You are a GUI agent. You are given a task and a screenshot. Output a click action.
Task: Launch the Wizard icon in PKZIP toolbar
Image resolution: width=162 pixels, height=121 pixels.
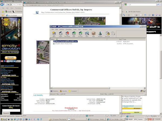100,34
